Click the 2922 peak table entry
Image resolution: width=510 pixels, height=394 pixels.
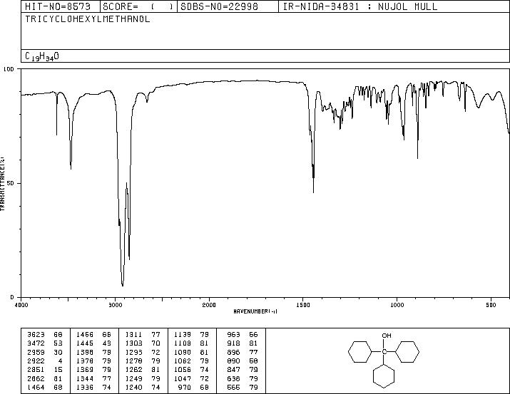44,361
